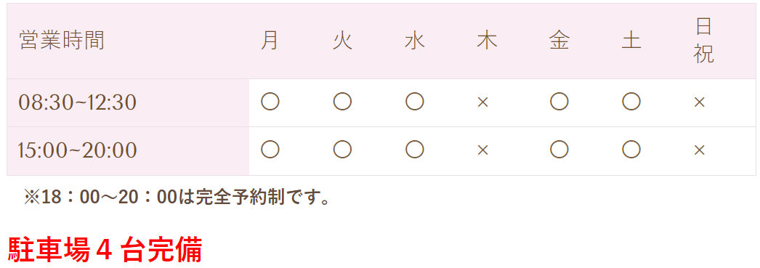Click the Tuesday 08:30~12:30 circle mark
Image resolution: width=760 pixels, height=268 pixels.
(x=342, y=102)
